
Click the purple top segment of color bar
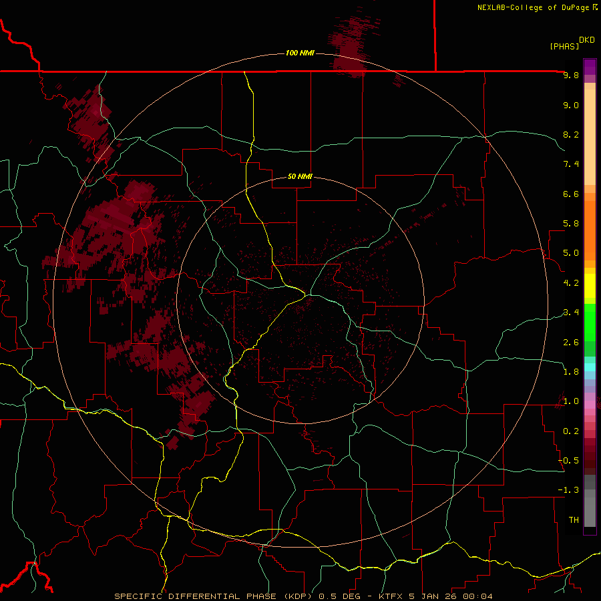590,67
